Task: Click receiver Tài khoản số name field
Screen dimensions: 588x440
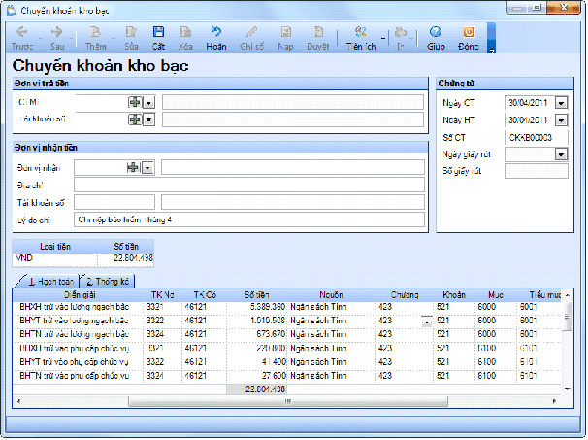Action: [293, 202]
